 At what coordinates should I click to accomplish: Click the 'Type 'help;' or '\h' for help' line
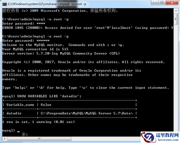pos(86,88)
